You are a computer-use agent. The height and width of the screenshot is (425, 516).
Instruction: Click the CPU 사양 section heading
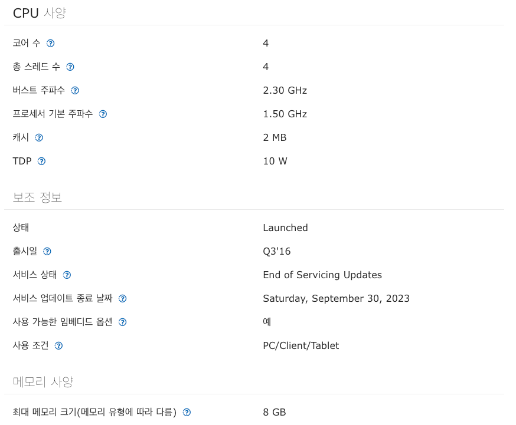click(40, 13)
